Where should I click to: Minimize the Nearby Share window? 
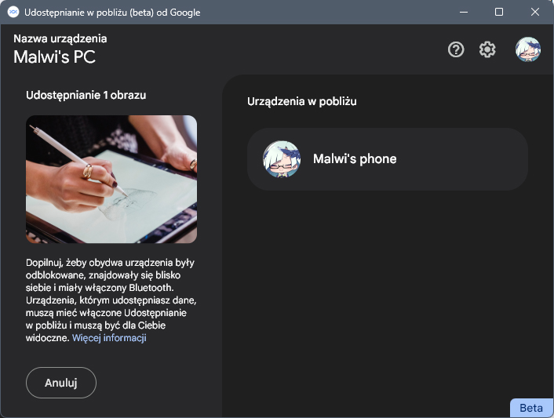pyautogui.click(x=464, y=12)
